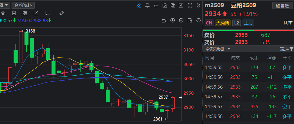This screenshot has width=294, height=124.
Task: Zoom out the chart
Action: tap(181, 20)
